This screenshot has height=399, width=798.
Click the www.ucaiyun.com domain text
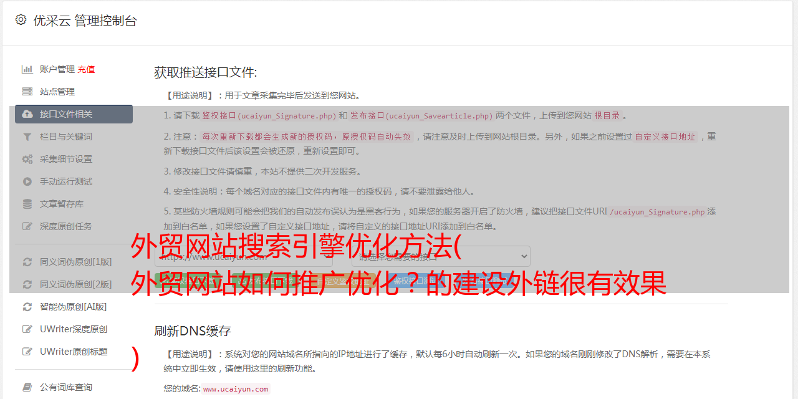pos(236,389)
